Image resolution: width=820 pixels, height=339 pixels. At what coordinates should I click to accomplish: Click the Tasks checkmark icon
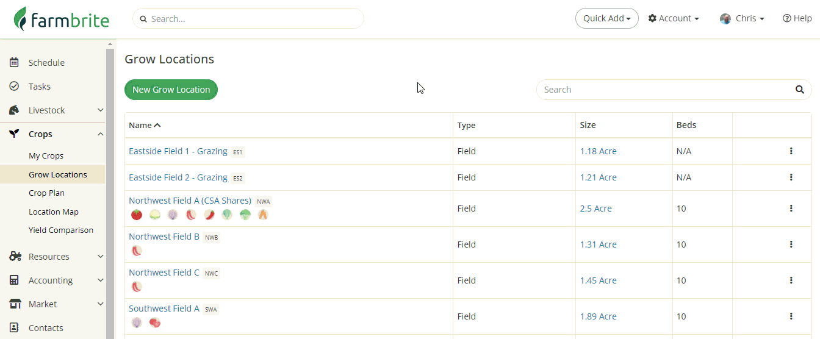(x=14, y=86)
